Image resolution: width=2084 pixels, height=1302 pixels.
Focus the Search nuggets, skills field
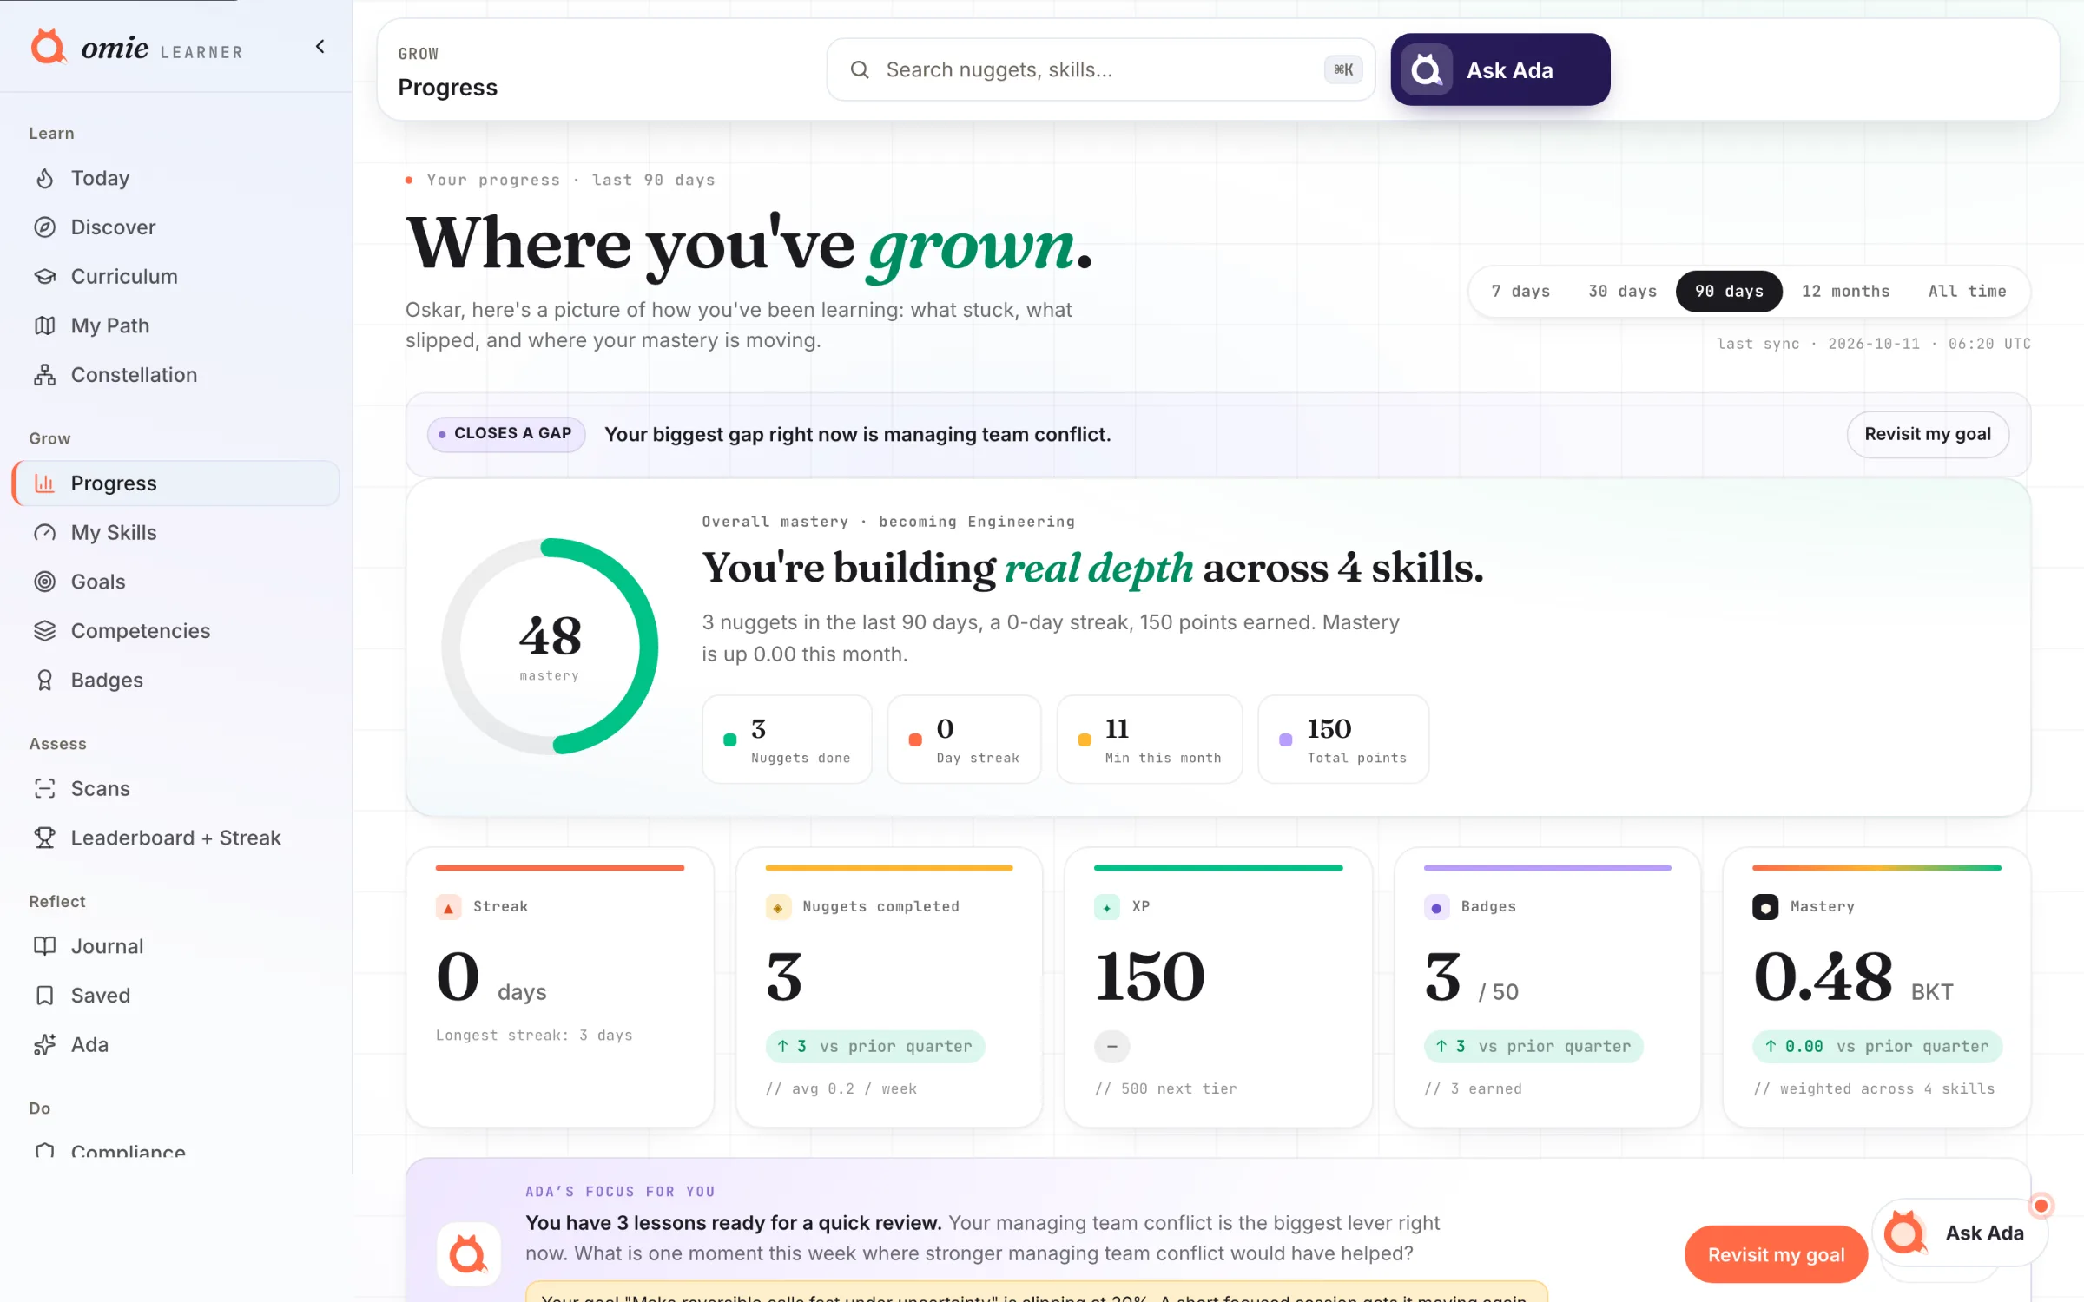pyautogui.click(x=1100, y=69)
